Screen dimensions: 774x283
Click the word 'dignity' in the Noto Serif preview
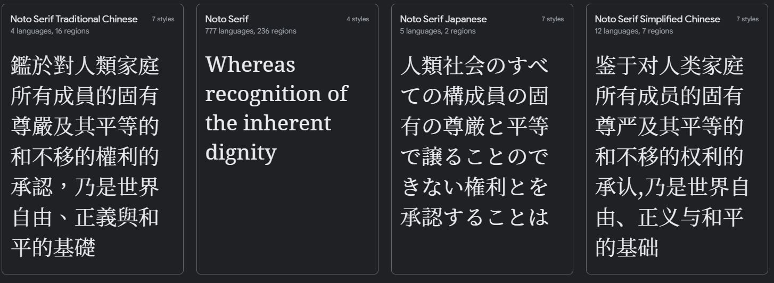[x=241, y=153]
